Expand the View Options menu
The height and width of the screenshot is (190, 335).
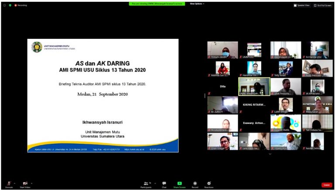197,3
